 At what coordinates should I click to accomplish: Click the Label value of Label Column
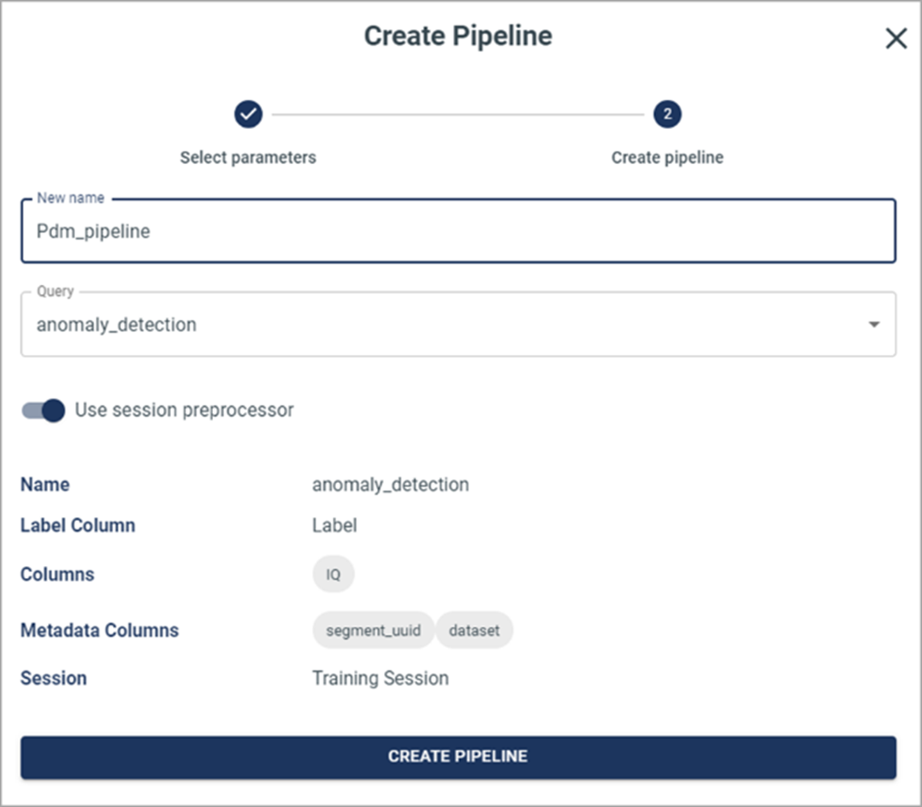coord(334,525)
